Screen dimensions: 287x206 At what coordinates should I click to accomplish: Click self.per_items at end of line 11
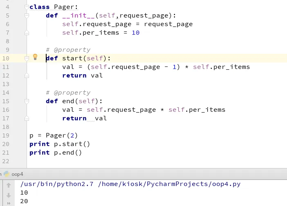pos(222,67)
